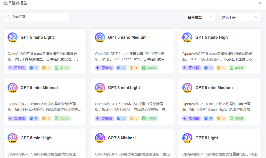Image resolution: width=266 pixels, height=158 pixels.
Task: Select the GPT 5 mini Light title
Action: (124, 88)
